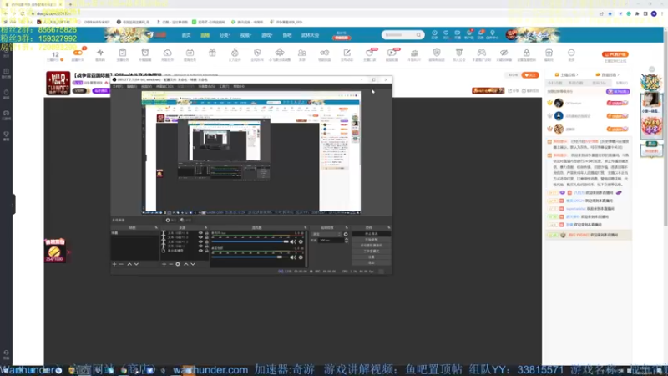
Task: Expand the 分类 menu in Douyu navigation
Action: point(225,35)
